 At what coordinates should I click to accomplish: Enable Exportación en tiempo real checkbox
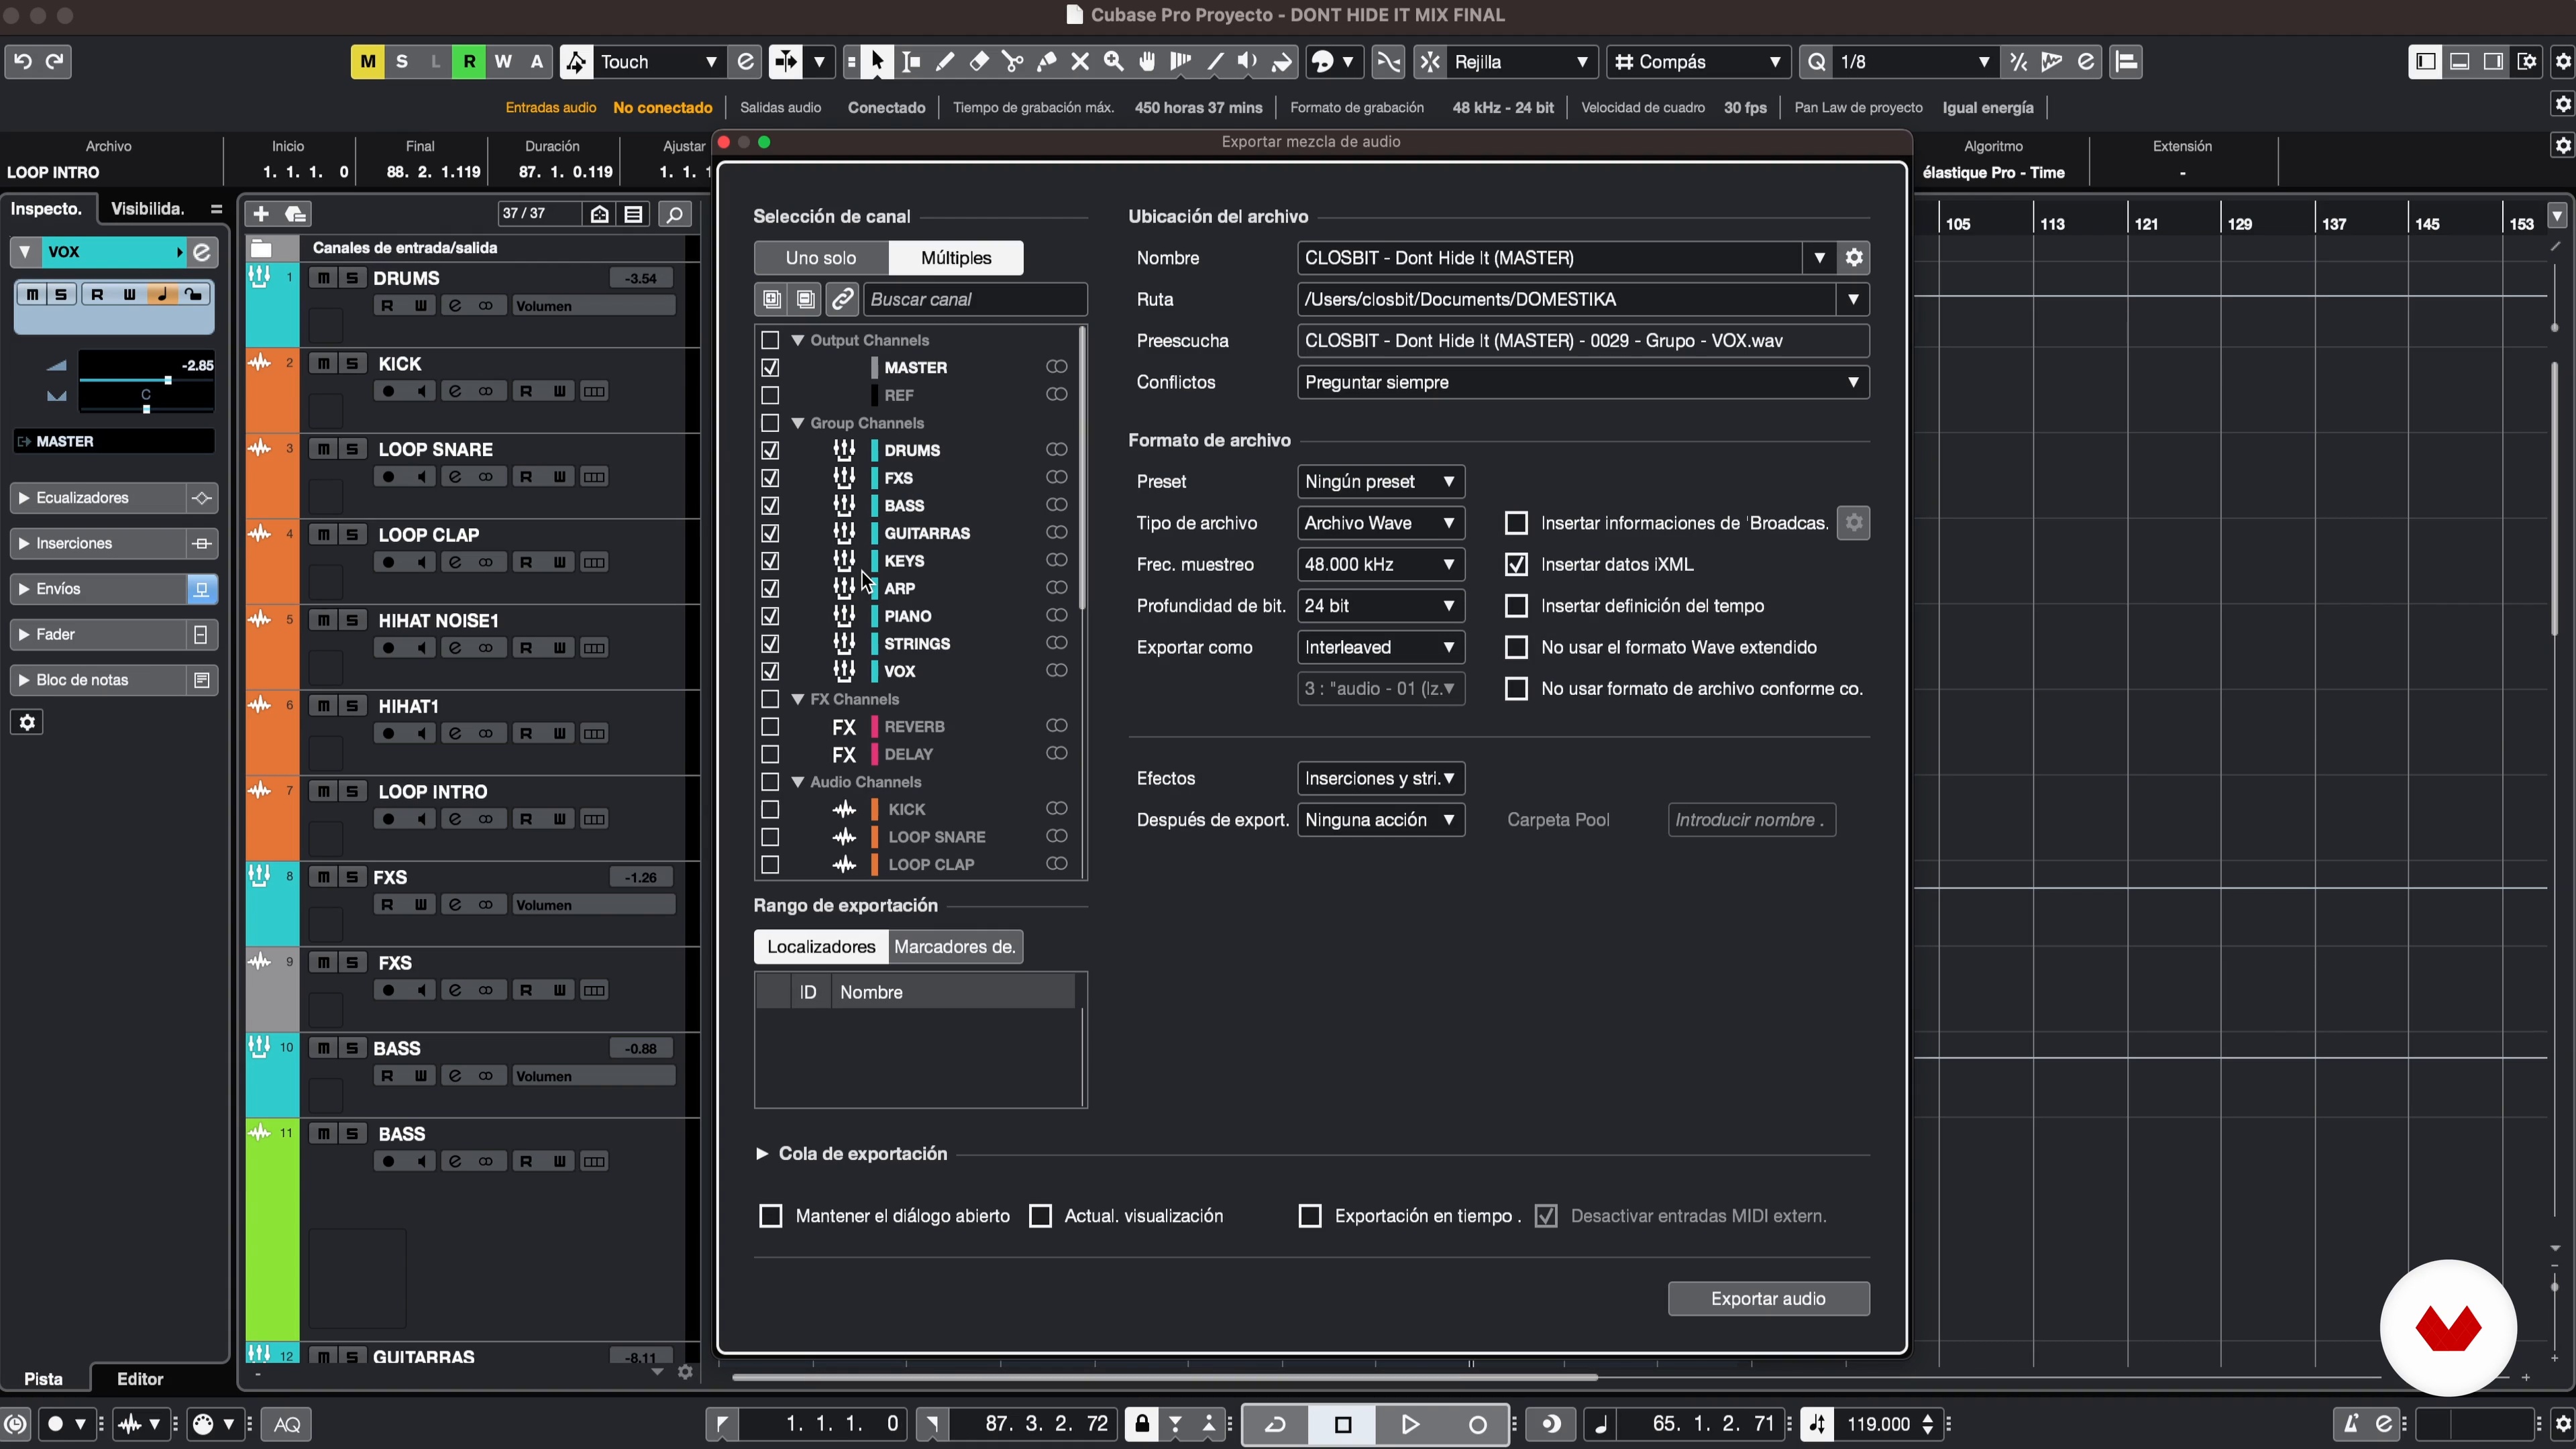[x=1309, y=1216]
